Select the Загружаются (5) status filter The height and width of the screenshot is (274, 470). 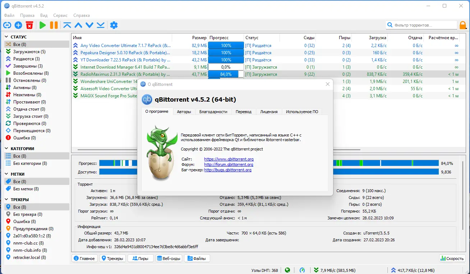click(x=37, y=52)
